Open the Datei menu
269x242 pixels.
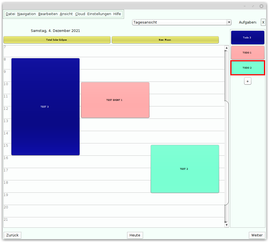pyautogui.click(x=10, y=14)
